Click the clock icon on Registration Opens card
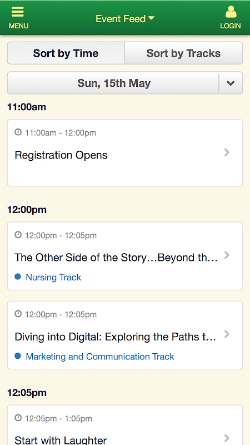 point(18,132)
